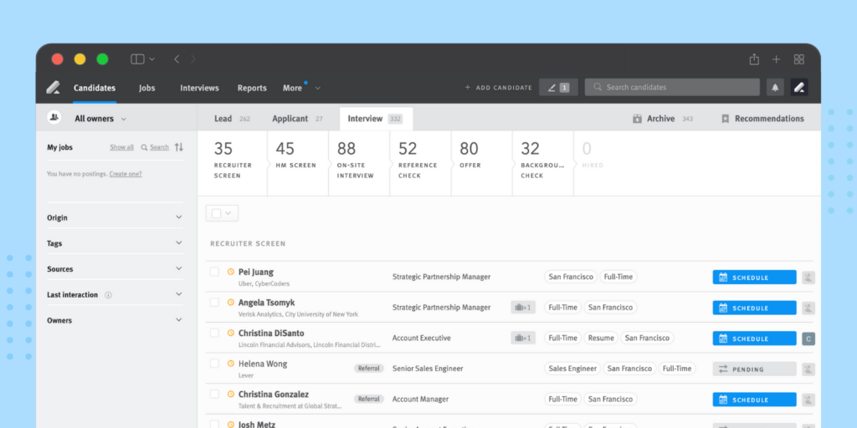Click the Search candidates input field
This screenshot has width=857, height=428.
[678, 87]
